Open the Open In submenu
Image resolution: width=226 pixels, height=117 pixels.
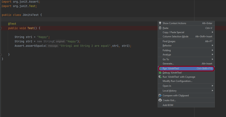pos(186,86)
